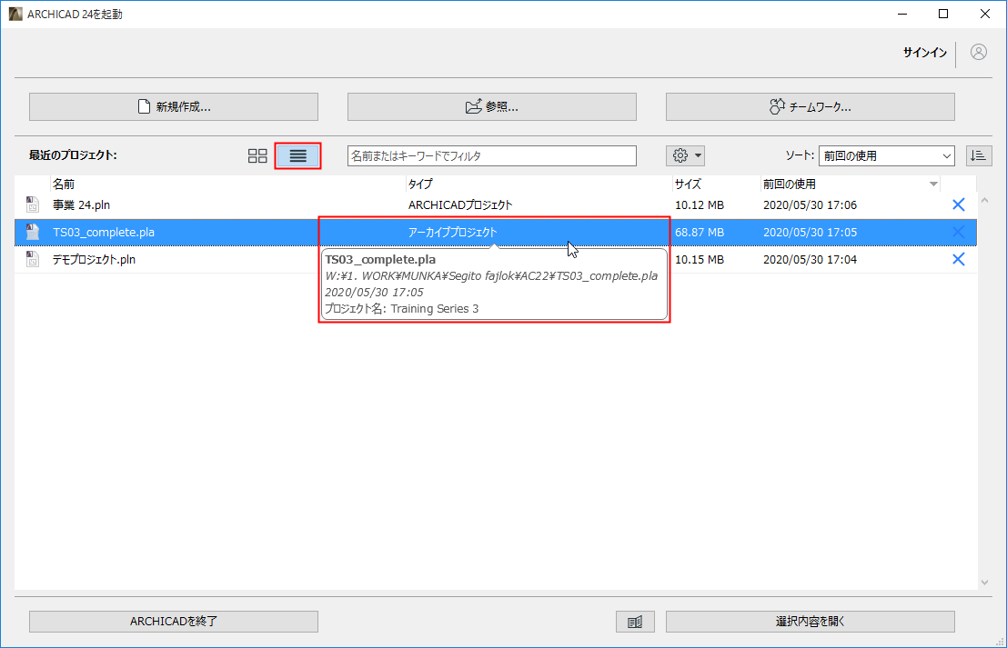
Task: Click the file icon of 事業 24.pln
Action: pyautogui.click(x=32, y=204)
